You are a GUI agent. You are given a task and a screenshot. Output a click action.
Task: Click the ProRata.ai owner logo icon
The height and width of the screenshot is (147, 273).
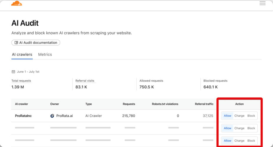click(x=52, y=116)
